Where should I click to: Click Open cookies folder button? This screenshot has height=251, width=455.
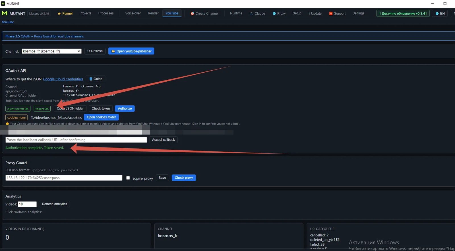point(102,117)
